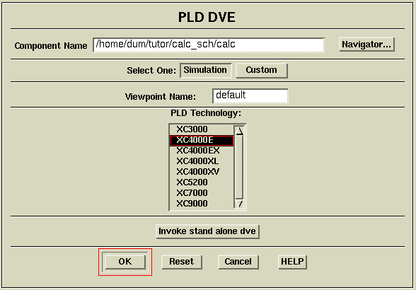
Task: Choose XC3000 technology
Action: point(202,129)
